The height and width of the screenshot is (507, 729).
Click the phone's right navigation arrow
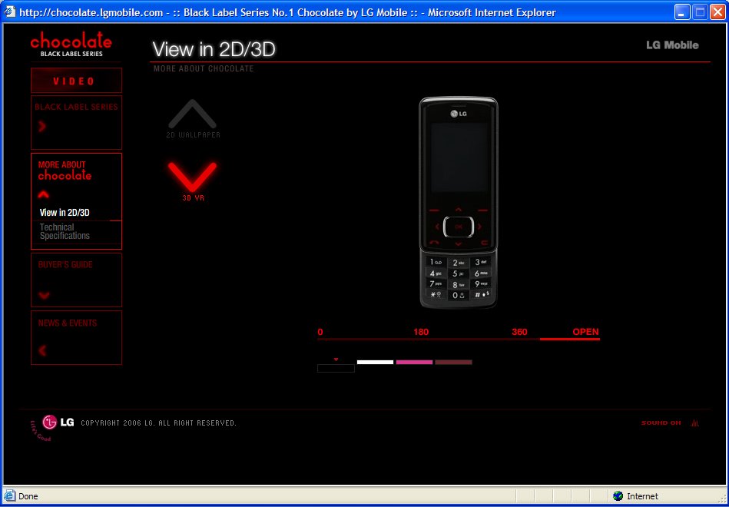pyautogui.click(x=480, y=227)
